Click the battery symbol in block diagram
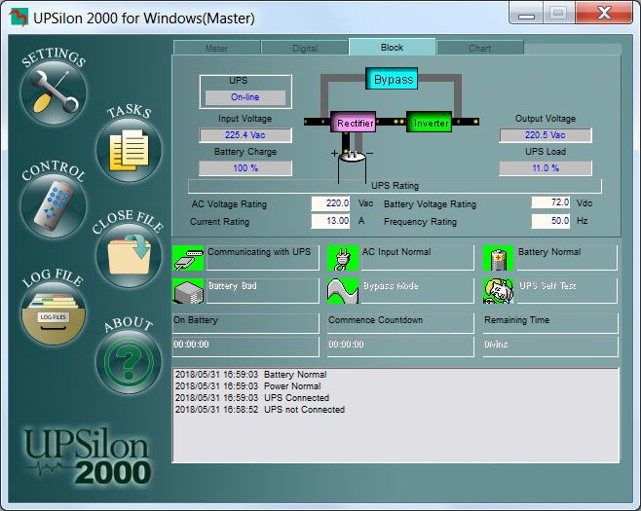The width and height of the screenshot is (641, 511). click(352, 155)
